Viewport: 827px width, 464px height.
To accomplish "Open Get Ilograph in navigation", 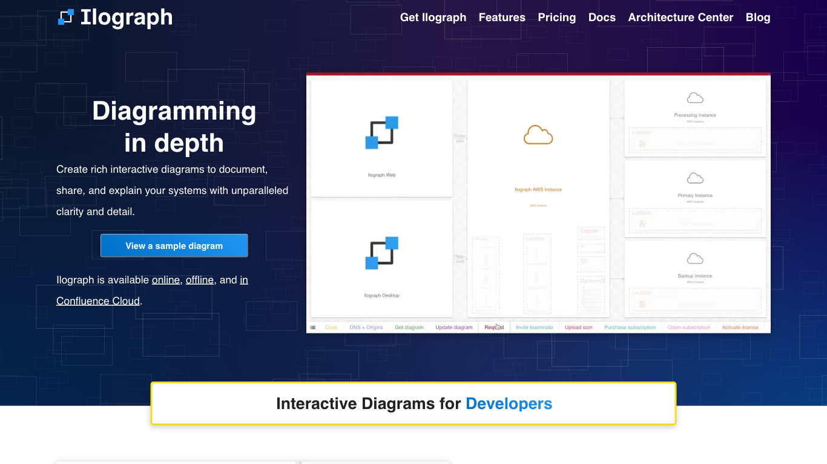I will (433, 18).
